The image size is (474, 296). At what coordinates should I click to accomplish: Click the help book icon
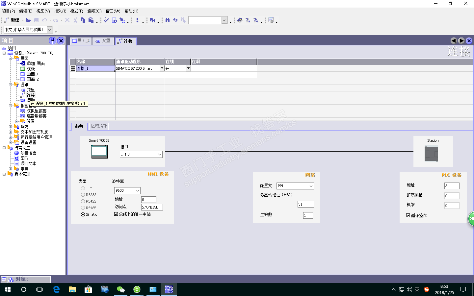(240, 20)
